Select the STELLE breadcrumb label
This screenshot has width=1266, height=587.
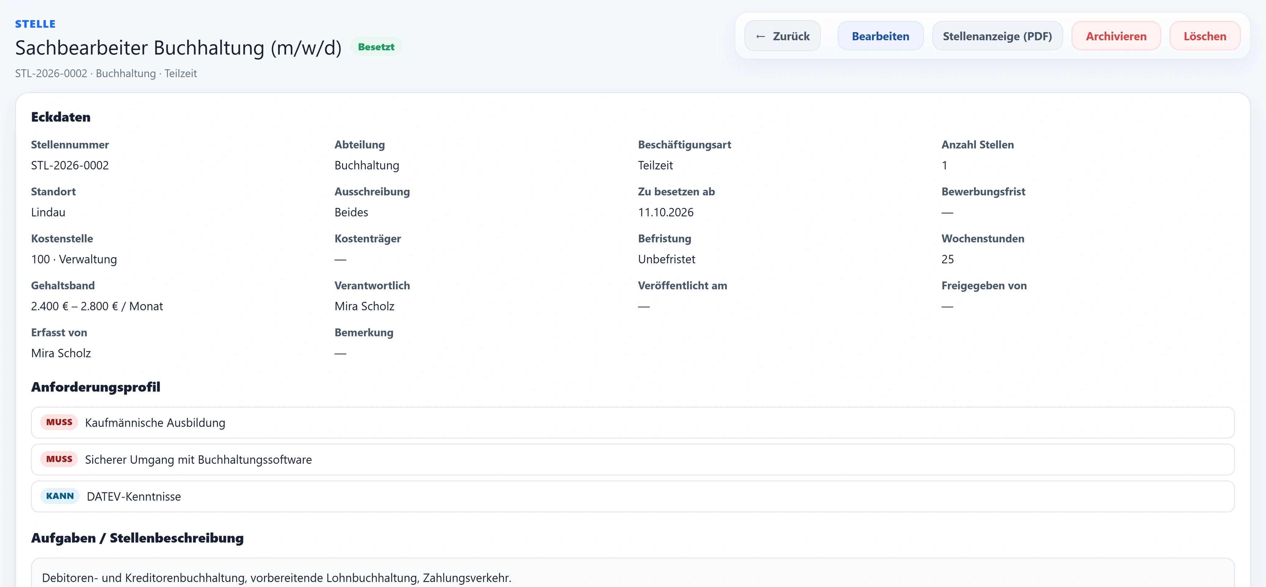(35, 24)
